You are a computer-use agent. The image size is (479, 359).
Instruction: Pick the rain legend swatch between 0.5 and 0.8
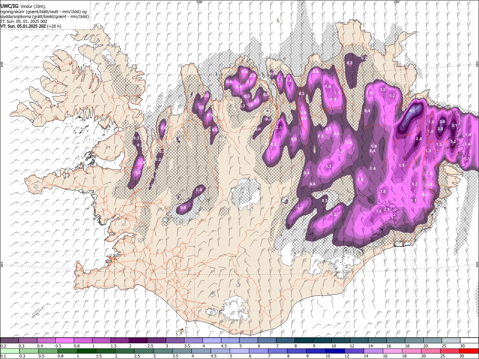(x=48, y=351)
